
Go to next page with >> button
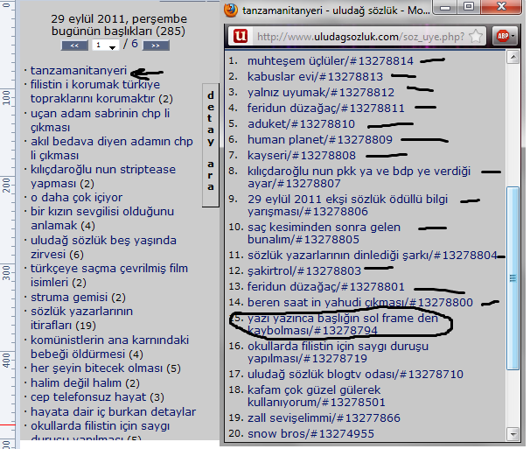[156, 46]
